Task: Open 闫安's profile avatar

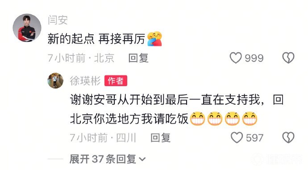Action: pos(27,28)
